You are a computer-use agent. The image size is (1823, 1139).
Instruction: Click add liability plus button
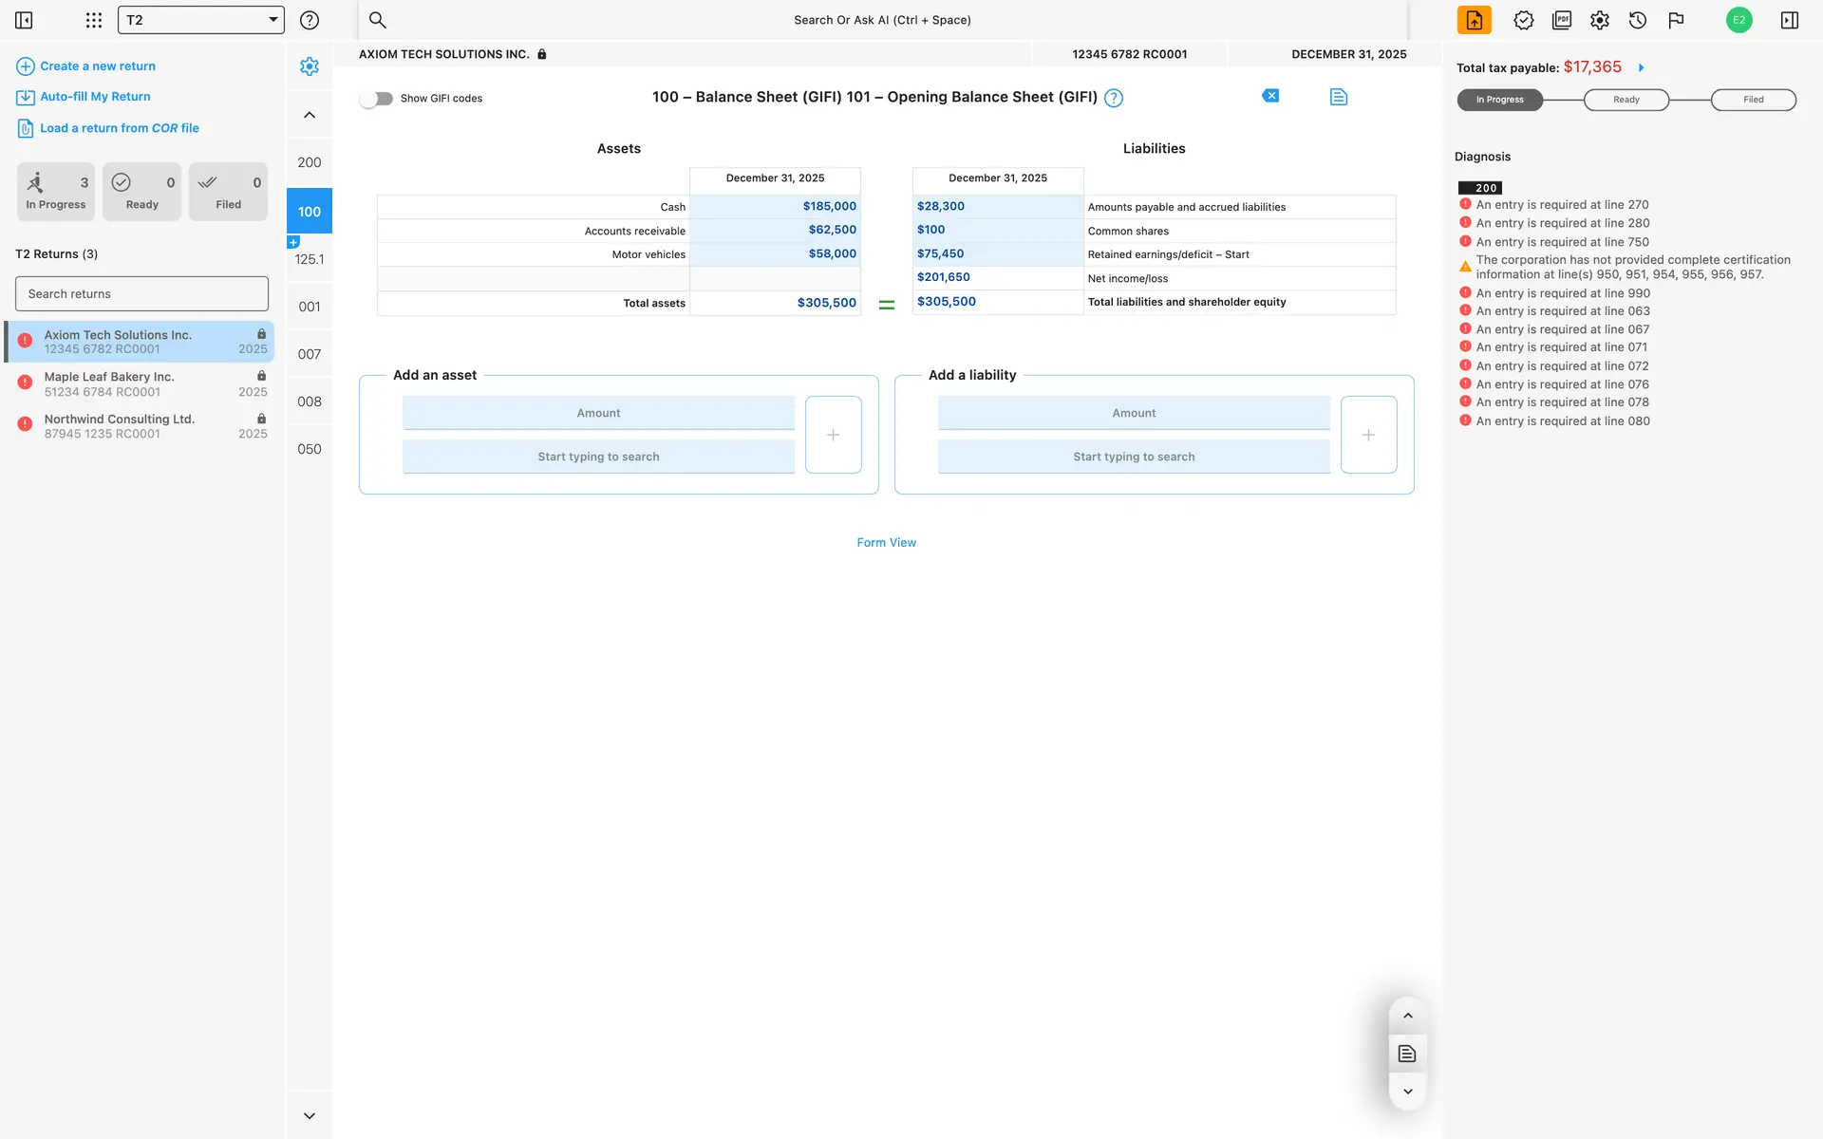[x=1368, y=435]
